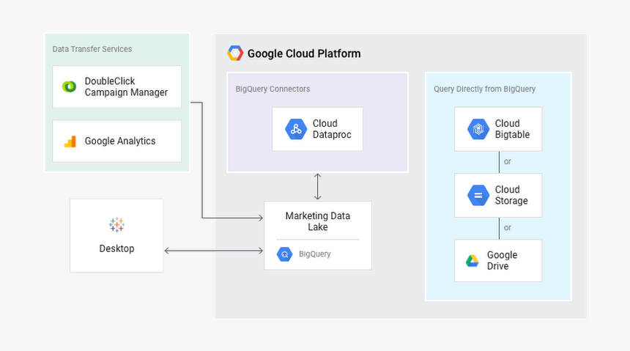
Task: Click the Google Cloud Platform hexagon logo
Action: (235, 53)
